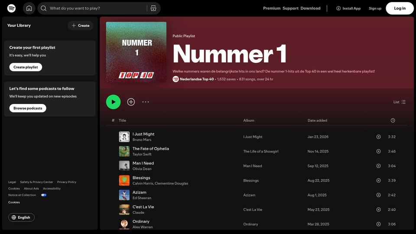The height and width of the screenshot is (234, 416).
Task: Click the Log in button
Action: click(400, 8)
